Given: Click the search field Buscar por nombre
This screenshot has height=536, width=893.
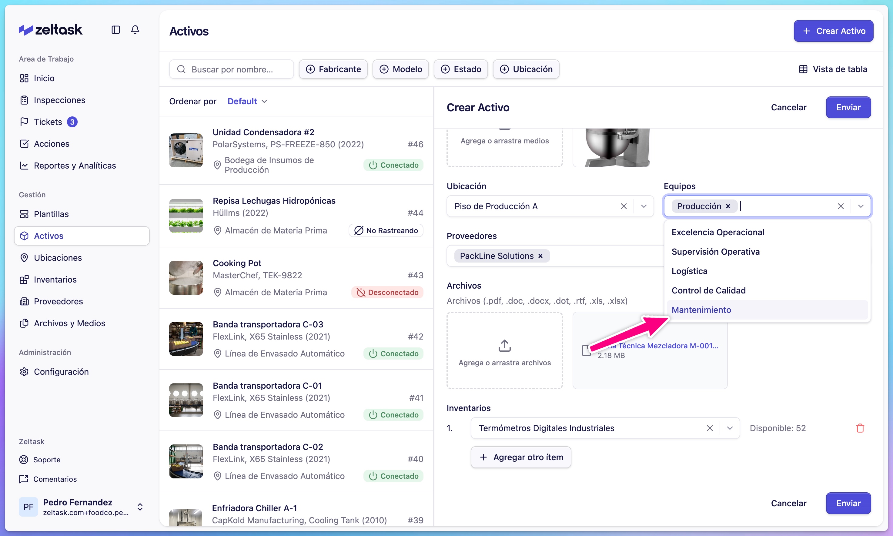Looking at the screenshot, I should (231, 69).
